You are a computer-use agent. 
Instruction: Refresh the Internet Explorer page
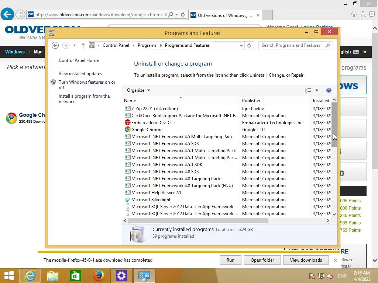pyautogui.click(x=183, y=15)
